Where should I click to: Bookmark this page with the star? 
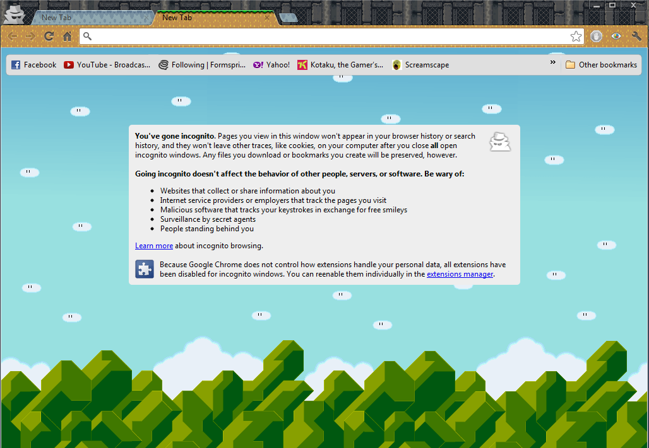click(576, 37)
